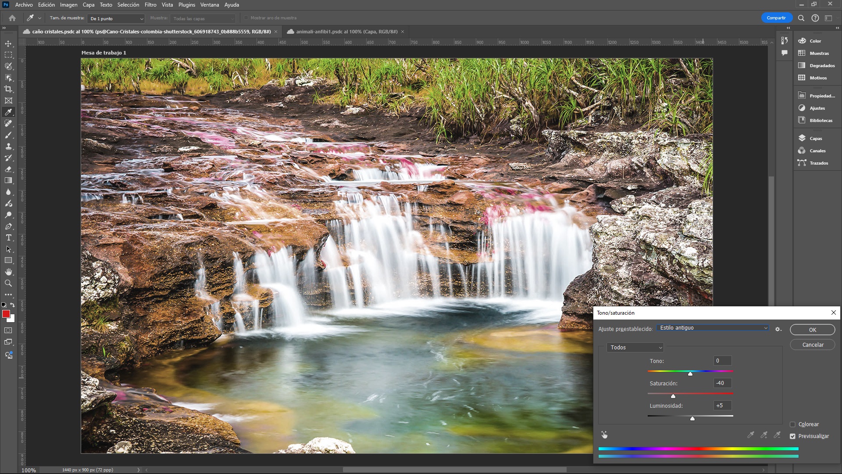Switch to the caño cristales.psdc tab
This screenshot has height=474, width=842.
151,32
